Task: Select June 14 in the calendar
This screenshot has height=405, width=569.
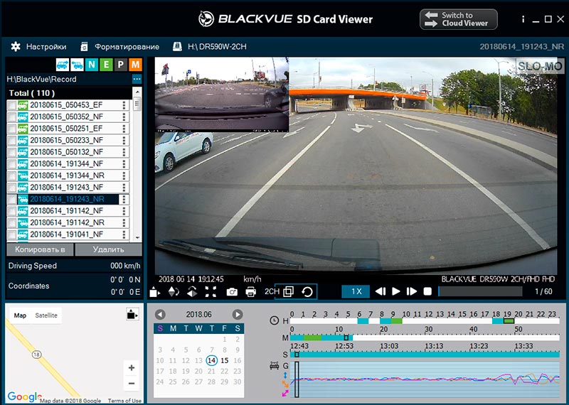Action: pos(211,360)
